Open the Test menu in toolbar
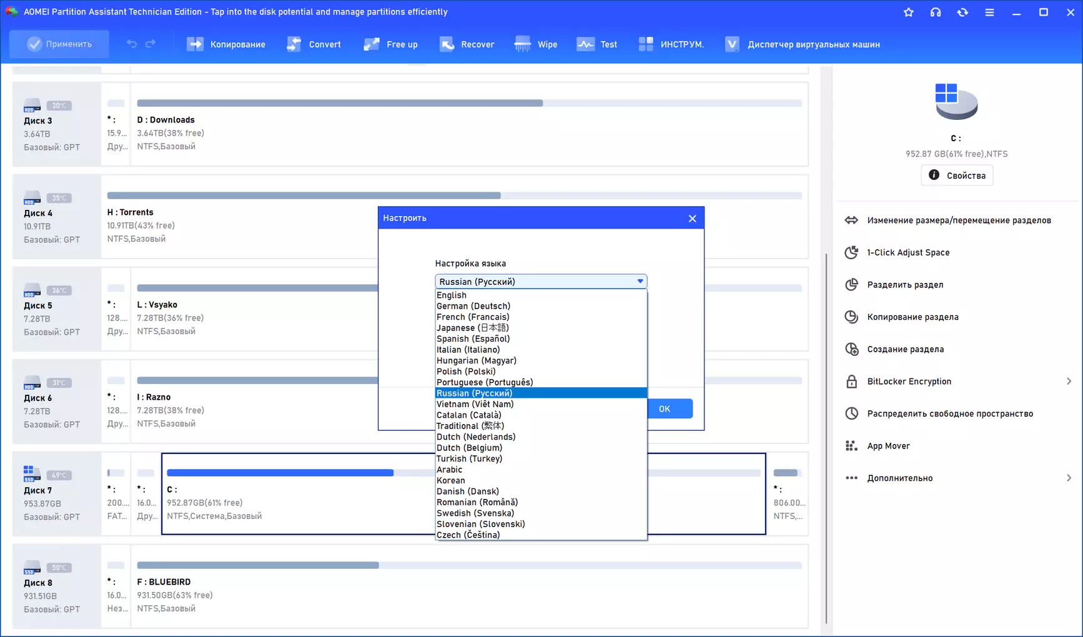Screen dimensions: 1083x637 (597, 44)
